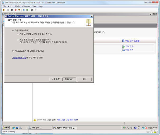Click the 취소 cancel button
The height and width of the screenshot is (135, 160).
pos(84,79)
